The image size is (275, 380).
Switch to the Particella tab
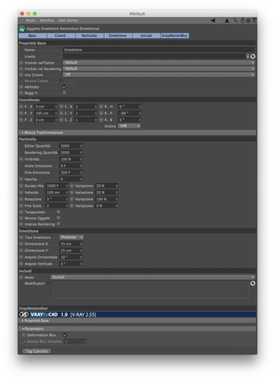click(89, 36)
